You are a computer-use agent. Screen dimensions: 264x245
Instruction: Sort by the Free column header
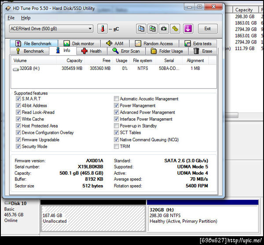[x=99, y=60]
